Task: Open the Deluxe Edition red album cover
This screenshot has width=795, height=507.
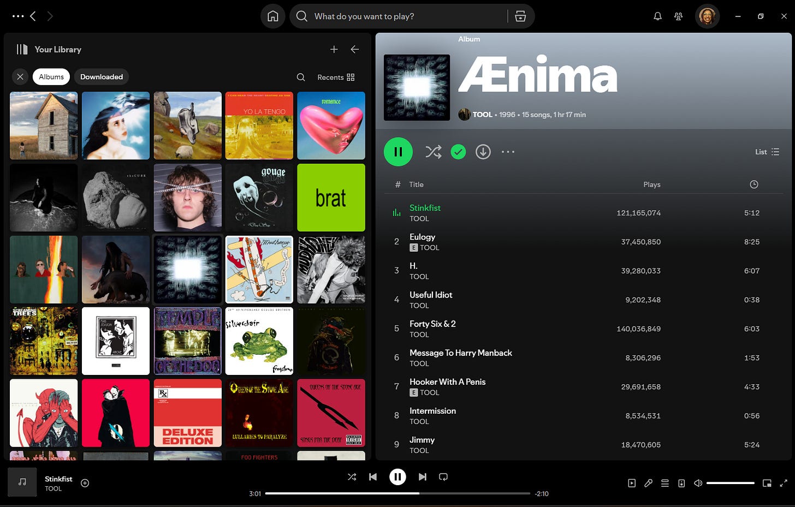Action: 188,413
